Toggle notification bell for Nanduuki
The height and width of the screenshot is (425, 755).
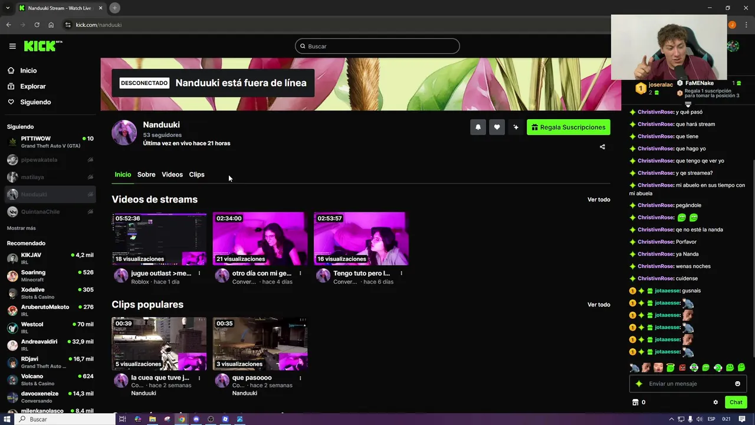pyautogui.click(x=478, y=127)
